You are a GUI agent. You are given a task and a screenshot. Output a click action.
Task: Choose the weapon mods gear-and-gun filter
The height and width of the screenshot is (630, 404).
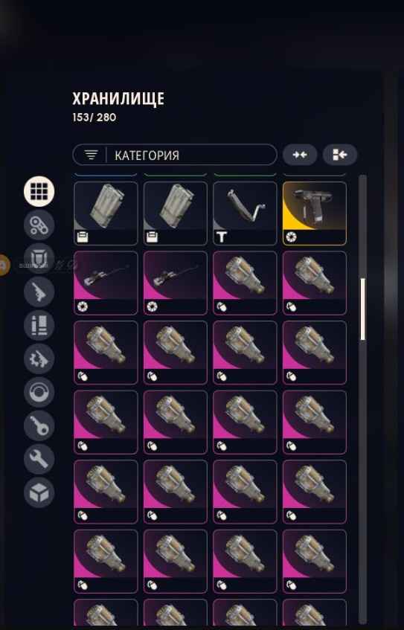39,359
